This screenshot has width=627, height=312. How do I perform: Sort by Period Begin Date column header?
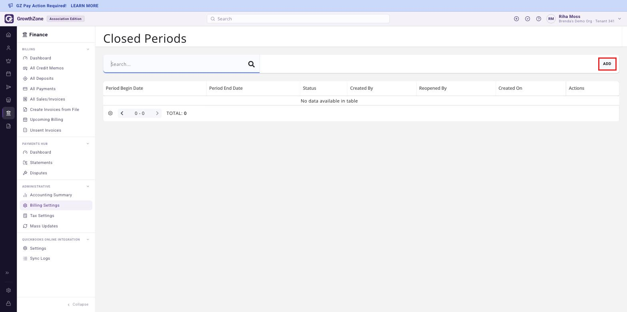[155, 88]
